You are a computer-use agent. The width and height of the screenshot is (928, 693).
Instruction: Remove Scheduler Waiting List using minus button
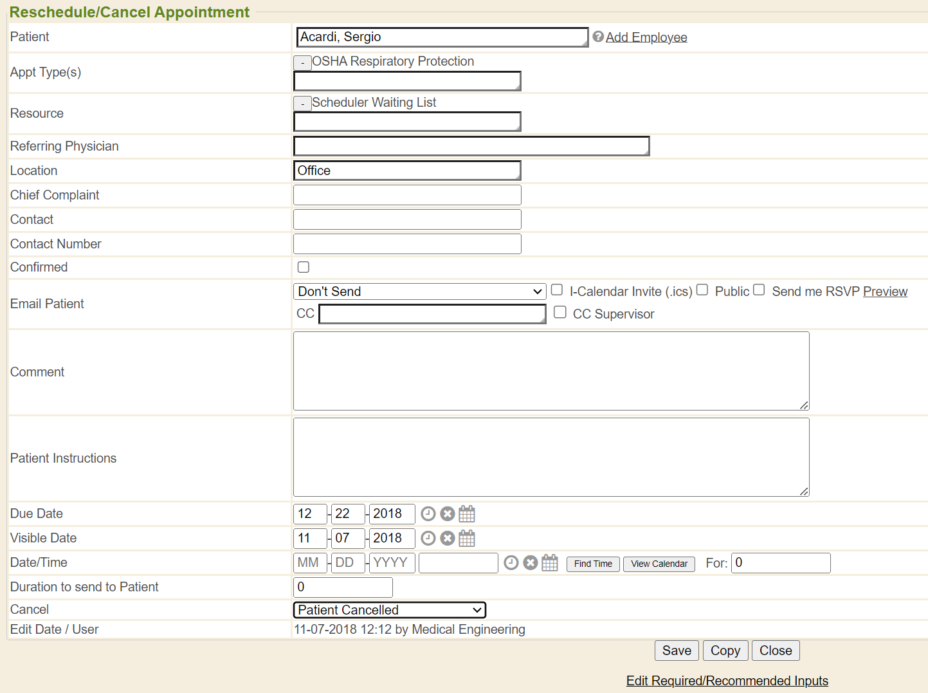[302, 104]
